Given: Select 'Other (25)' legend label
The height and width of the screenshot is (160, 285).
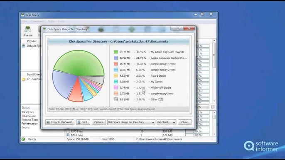Looking at the screenshot, I should click(157, 99).
